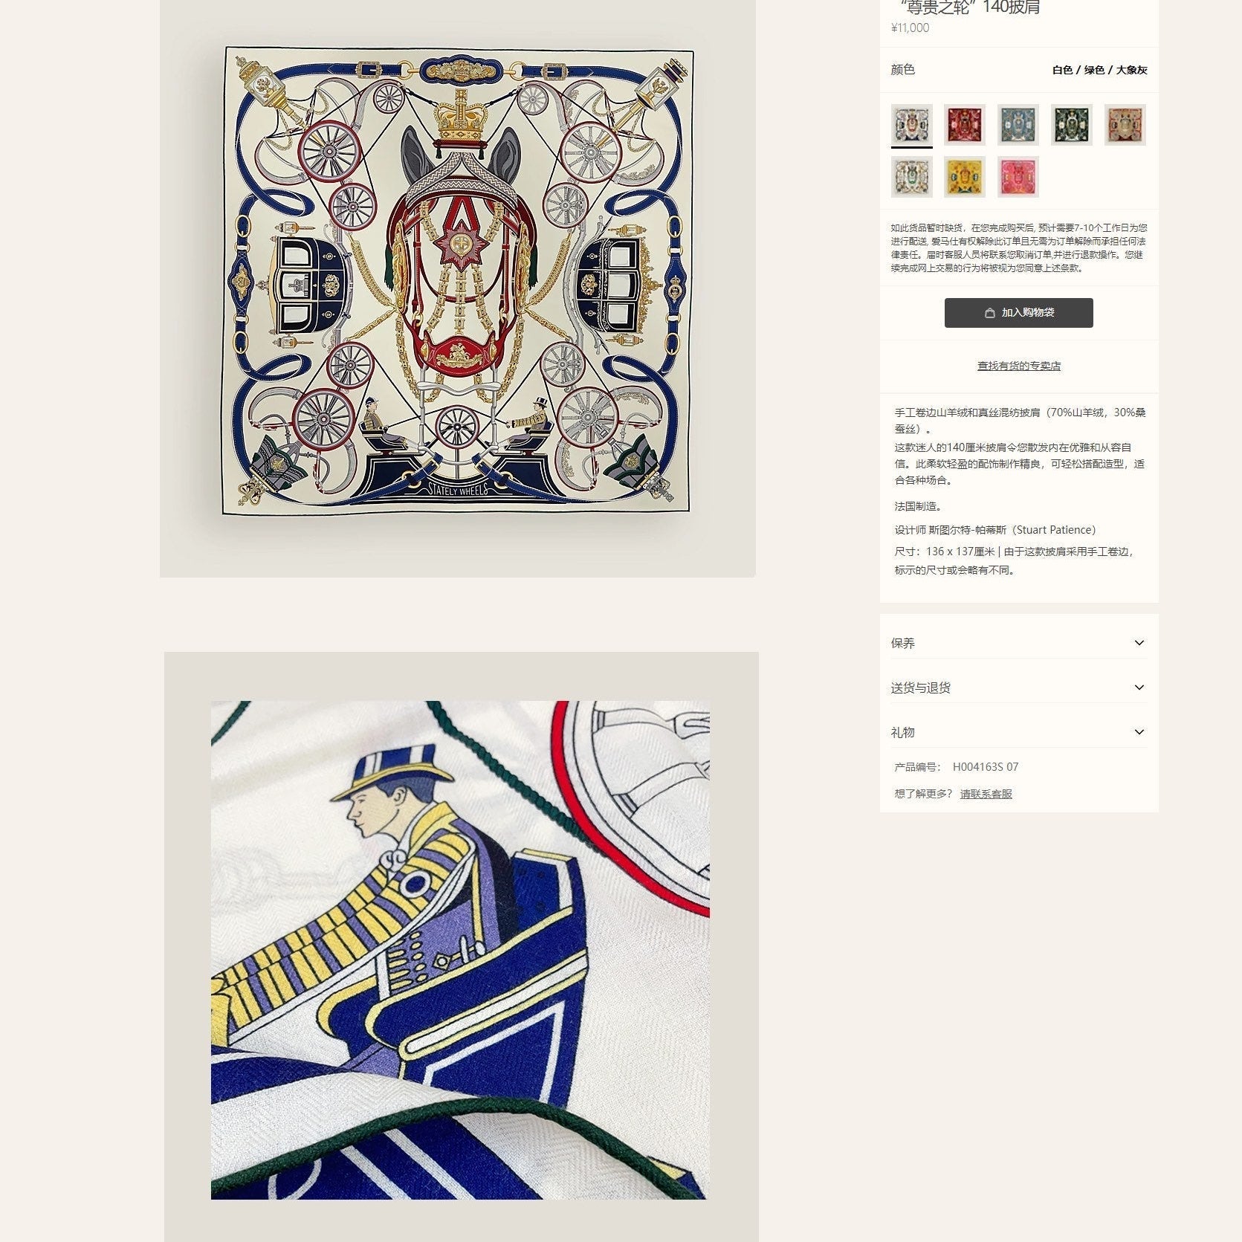Choose the red scarf color variant
The height and width of the screenshot is (1242, 1242).
point(965,125)
